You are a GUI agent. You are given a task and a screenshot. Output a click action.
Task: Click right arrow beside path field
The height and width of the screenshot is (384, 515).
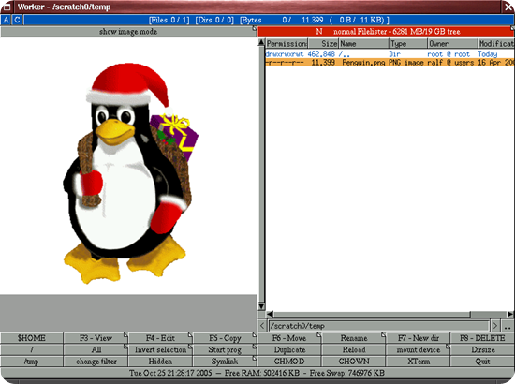click(495, 326)
